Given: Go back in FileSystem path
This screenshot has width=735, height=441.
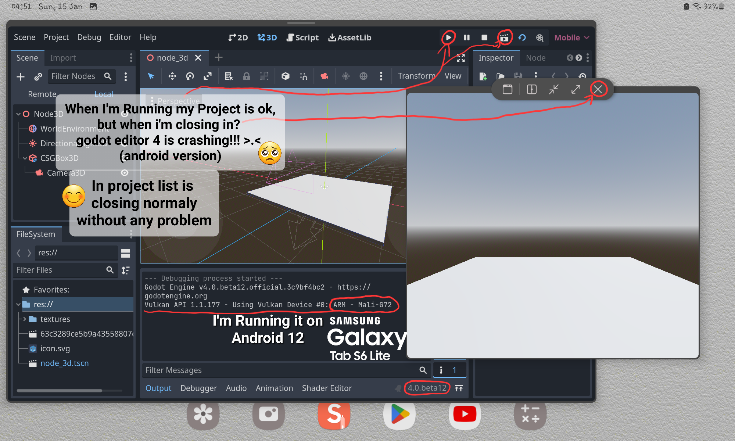Looking at the screenshot, I should click(18, 253).
